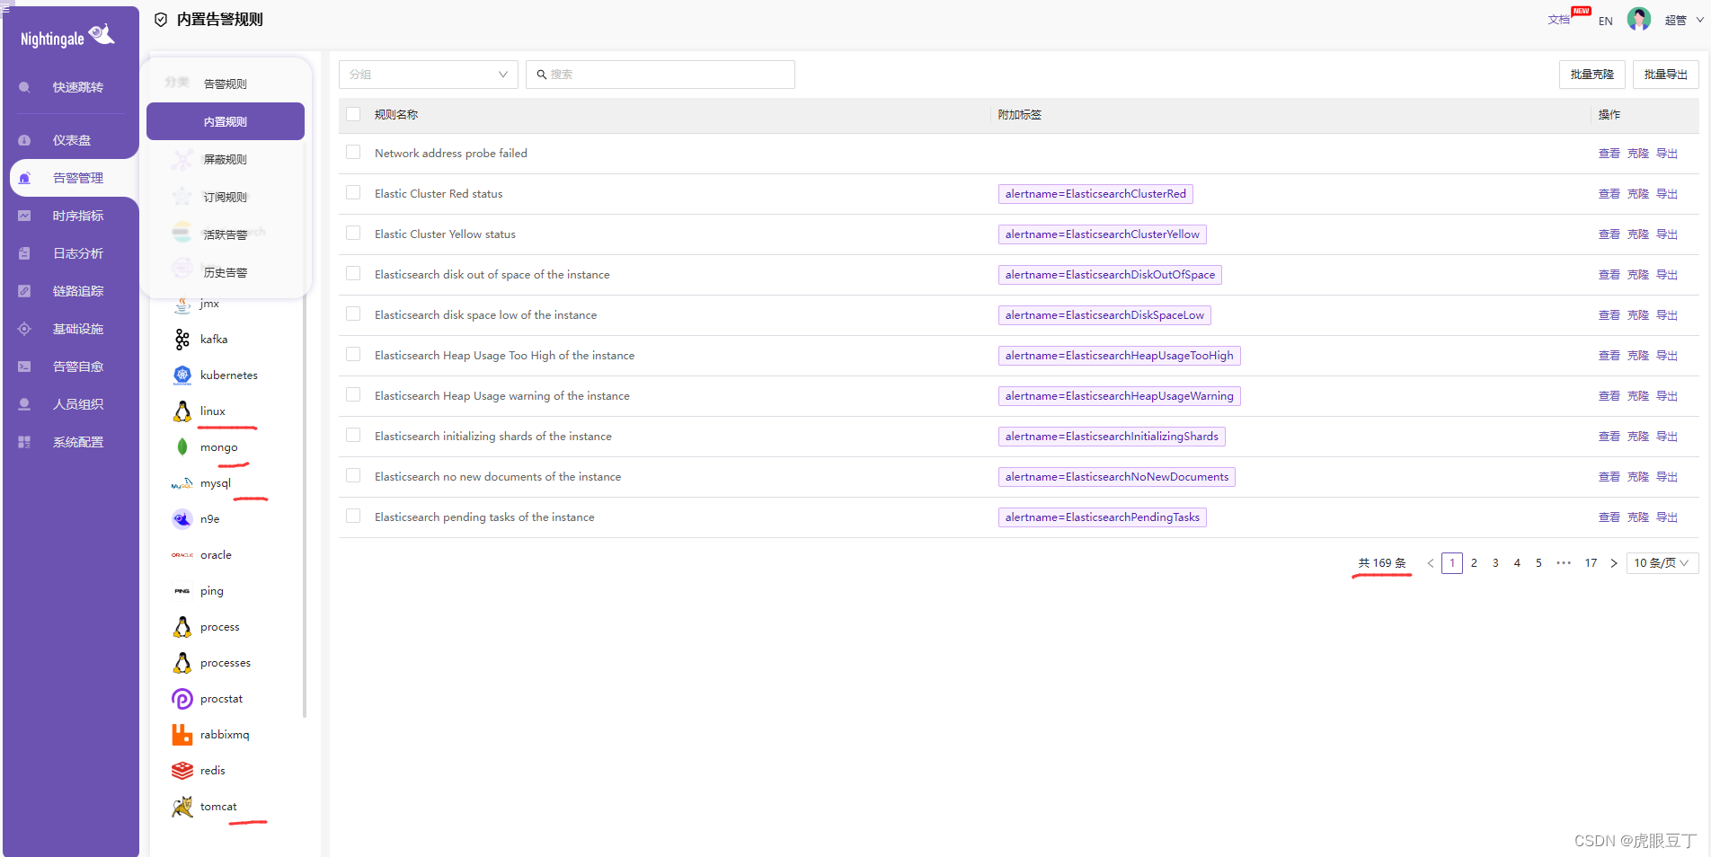1711x857 pixels.
Task: Open the process category icon
Action: pyautogui.click(x=182, y=627)
